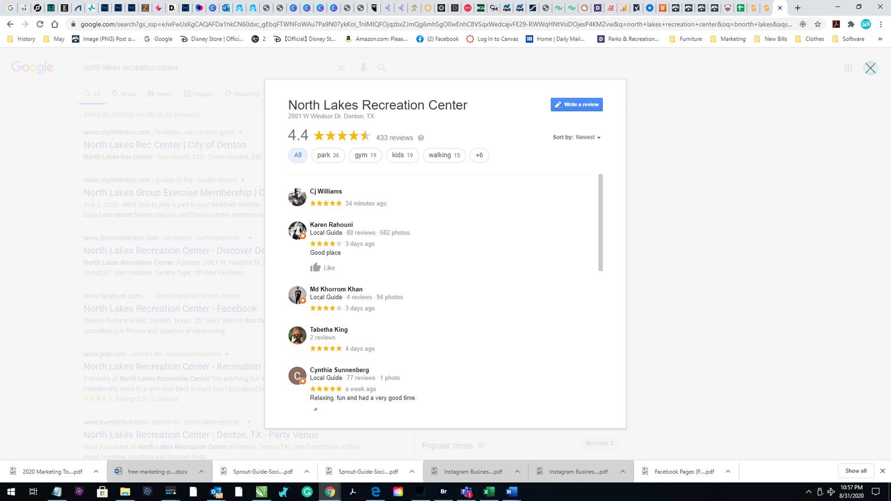Click the Write a review button
The width and height of the screenshot is (891, 501).
577,104
